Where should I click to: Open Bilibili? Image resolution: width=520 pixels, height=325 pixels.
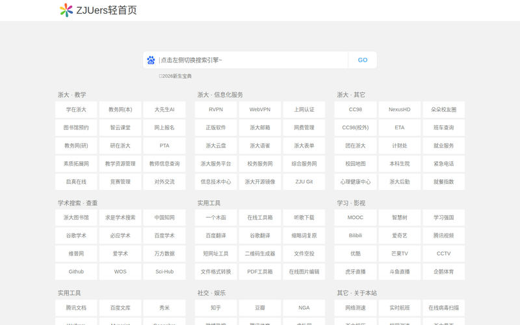356,236
